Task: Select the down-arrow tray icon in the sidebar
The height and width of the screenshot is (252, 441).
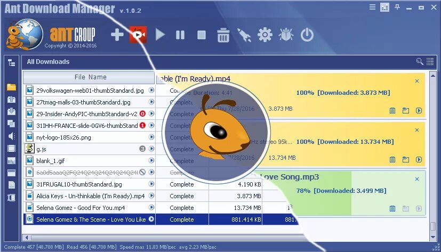Action: [x=11, y=111]
